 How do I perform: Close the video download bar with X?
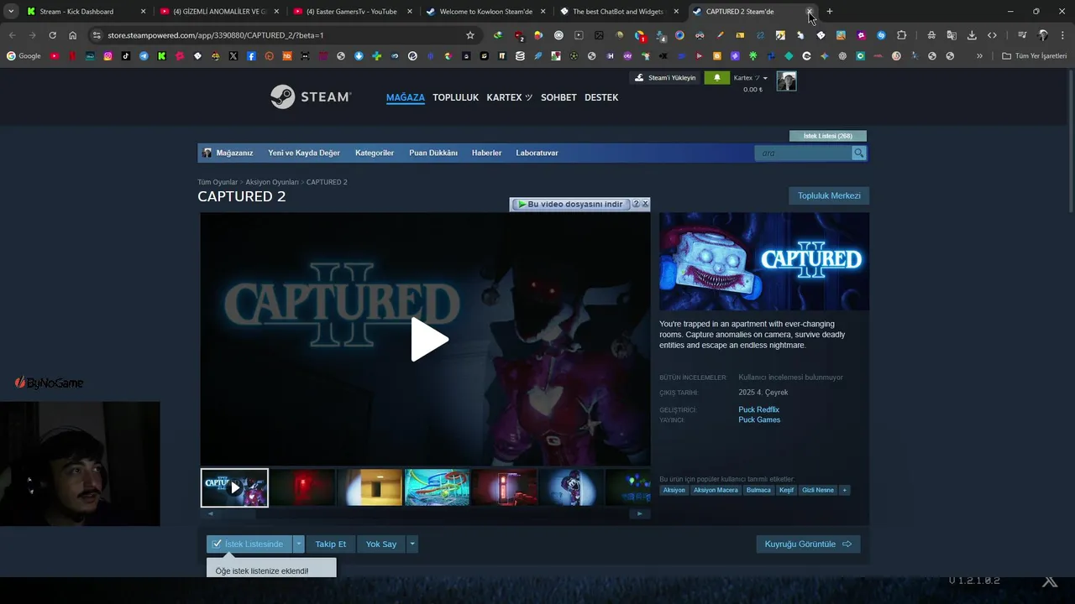(x=645, y=204)
